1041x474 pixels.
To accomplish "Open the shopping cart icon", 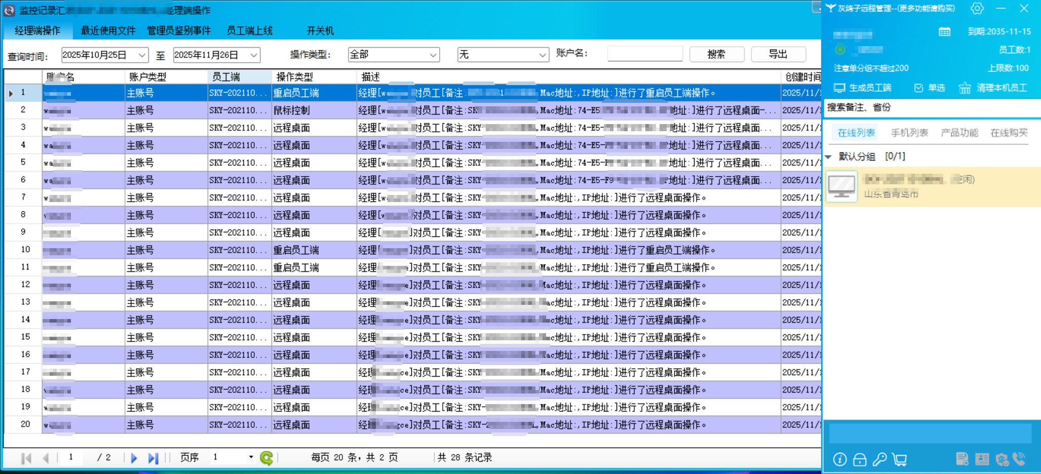I will point(900,459).
